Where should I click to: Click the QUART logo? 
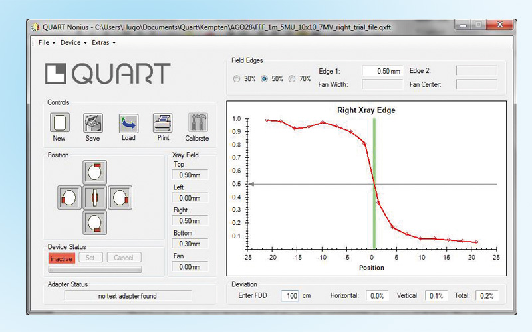108,73
